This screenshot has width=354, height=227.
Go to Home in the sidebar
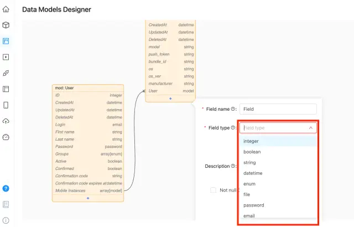(x=6, y=9)
